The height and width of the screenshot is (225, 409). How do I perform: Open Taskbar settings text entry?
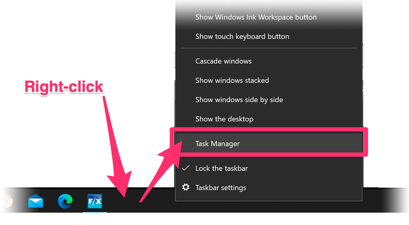tap(221, 188)
